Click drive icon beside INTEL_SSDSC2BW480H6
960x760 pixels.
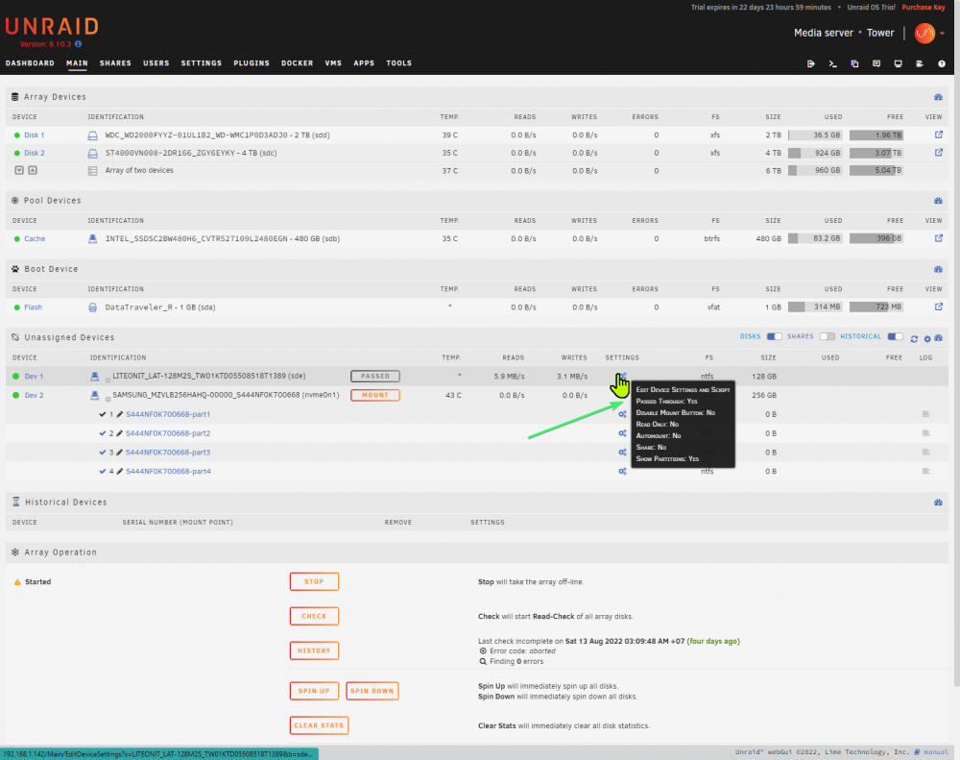tap(92, 239)
